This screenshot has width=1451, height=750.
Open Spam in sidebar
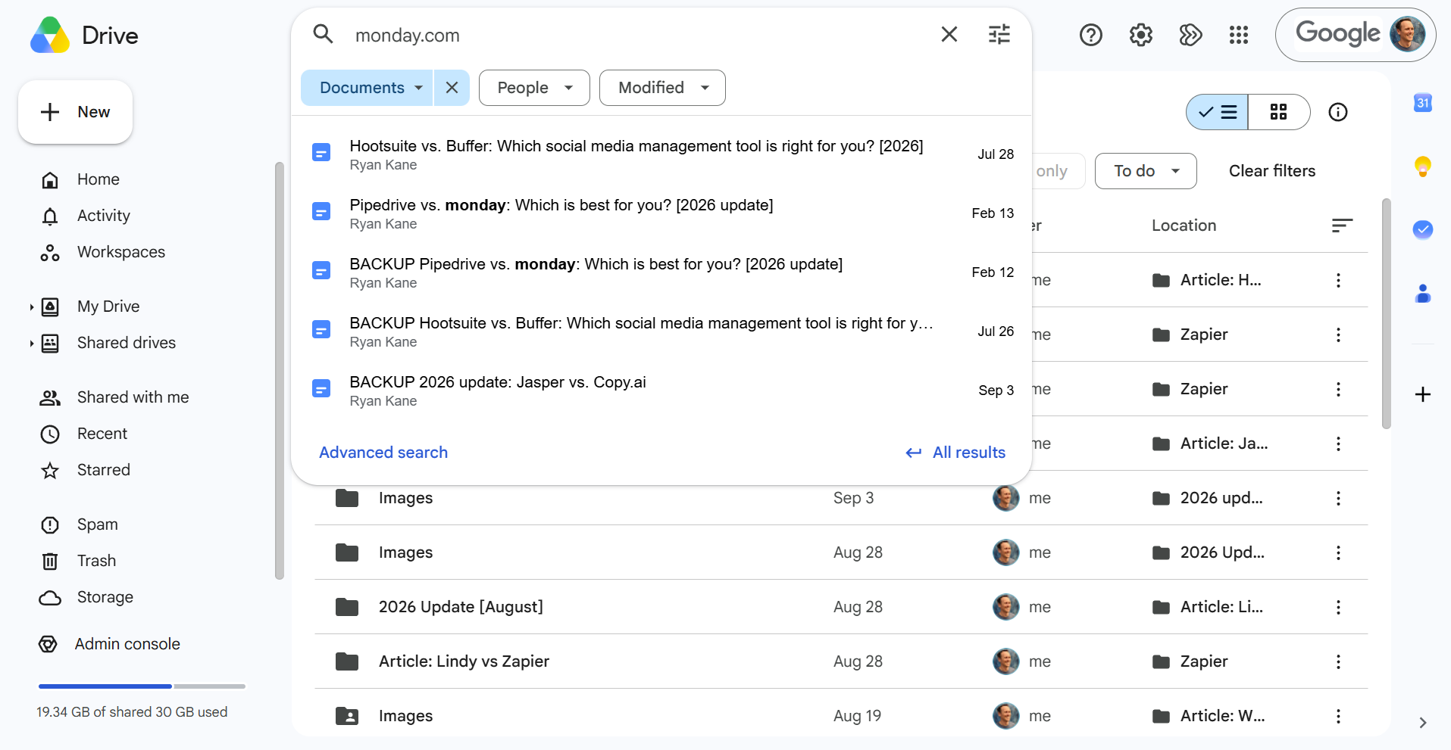tap(98, 524)
